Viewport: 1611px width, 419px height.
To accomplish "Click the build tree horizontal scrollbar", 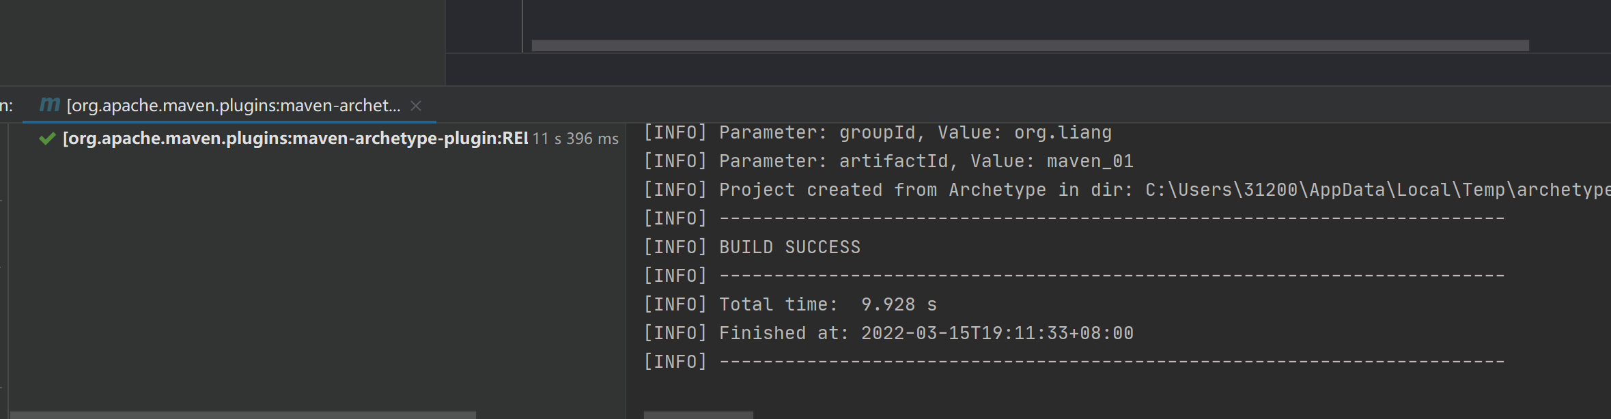I will point(243,415).
